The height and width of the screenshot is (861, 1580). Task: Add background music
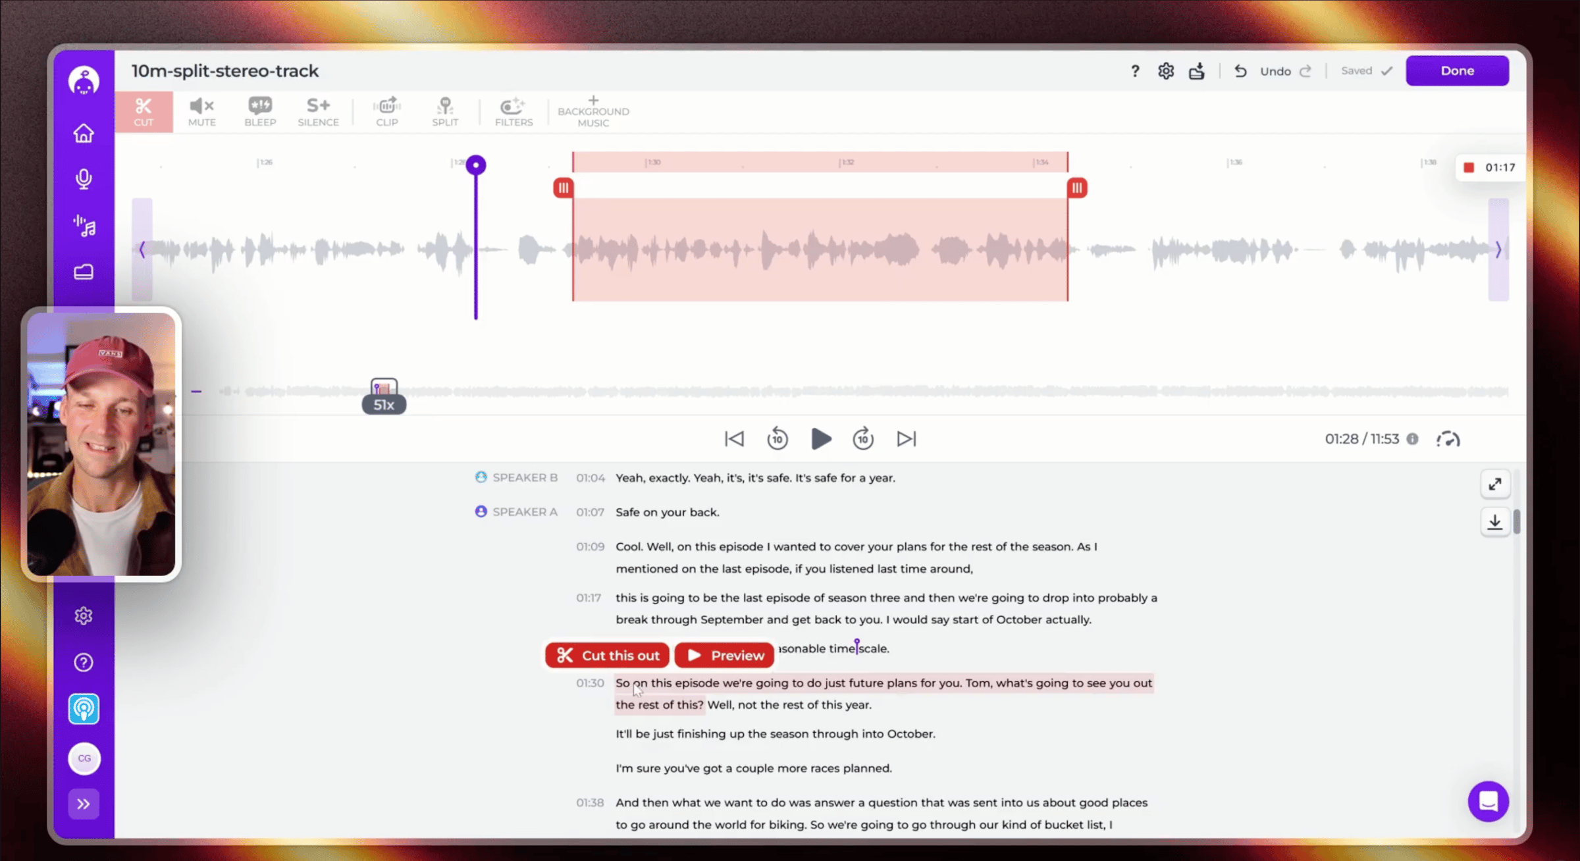point(593,111)
